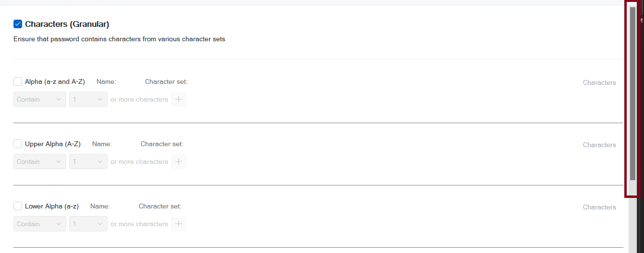644x253 pixels.
Task: Check the Lower Alpha (a-z) checkbox
Action: 18,206
